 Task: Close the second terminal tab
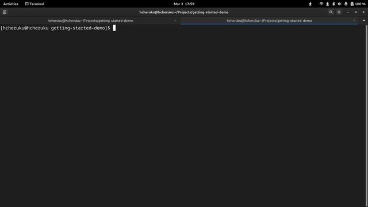[354, 21]
